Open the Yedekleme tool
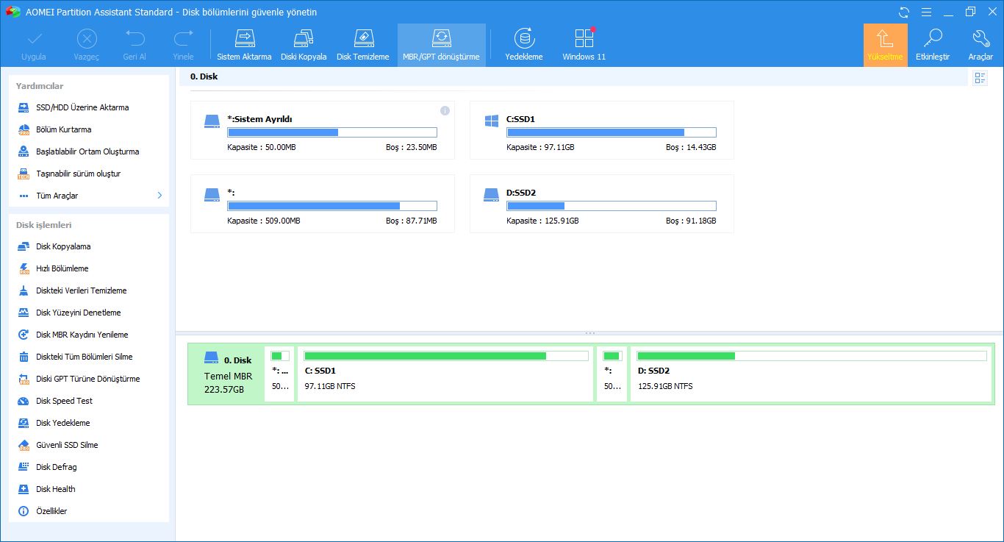Screen dimensions: 1004x542 (524, 46)
